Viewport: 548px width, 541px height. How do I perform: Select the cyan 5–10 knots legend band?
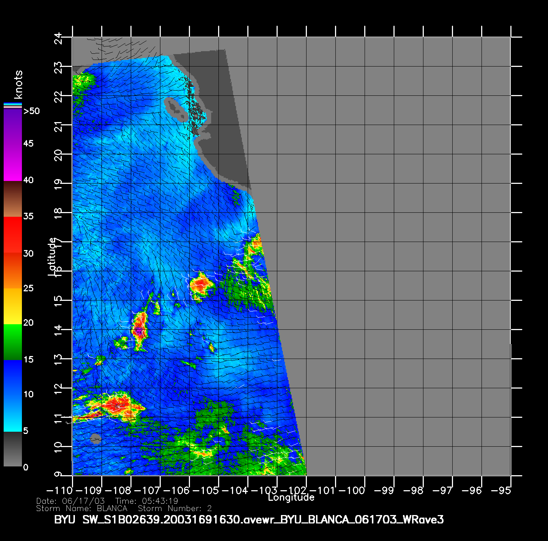point(12,413)
